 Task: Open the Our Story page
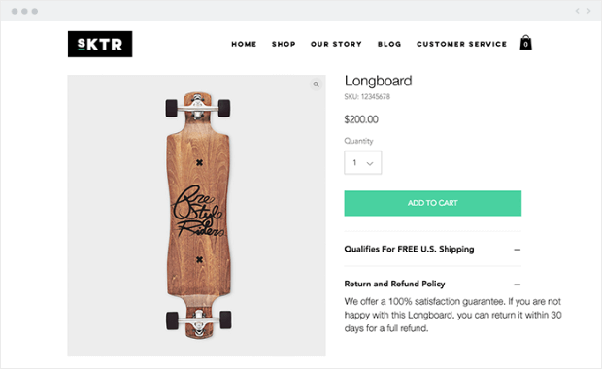tap(336, 44)
